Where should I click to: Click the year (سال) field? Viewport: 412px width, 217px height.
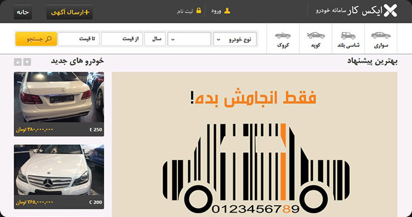(x=155, y=39)
